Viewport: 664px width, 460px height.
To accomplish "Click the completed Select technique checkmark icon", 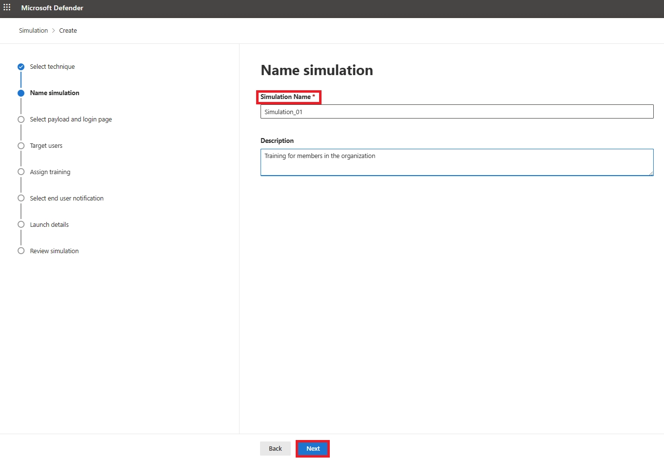I will tap(20, 66).
